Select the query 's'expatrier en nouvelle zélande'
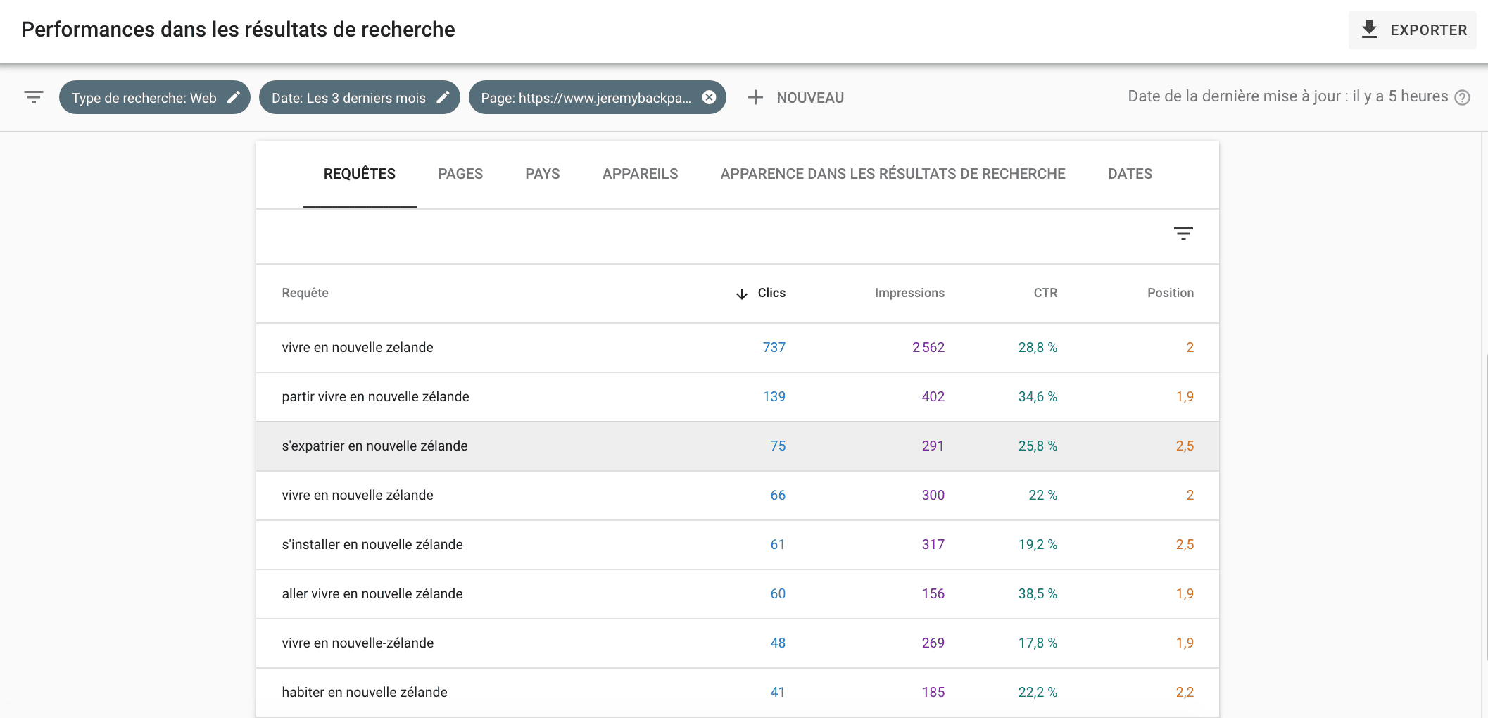 [x=374, y=446]
